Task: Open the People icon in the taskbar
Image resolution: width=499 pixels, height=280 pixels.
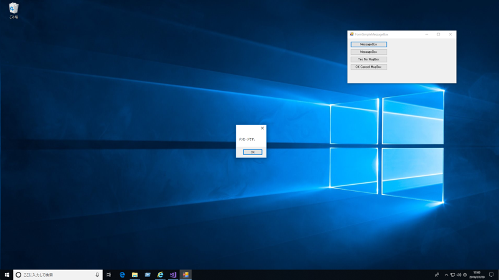Action: pos(437,274)
